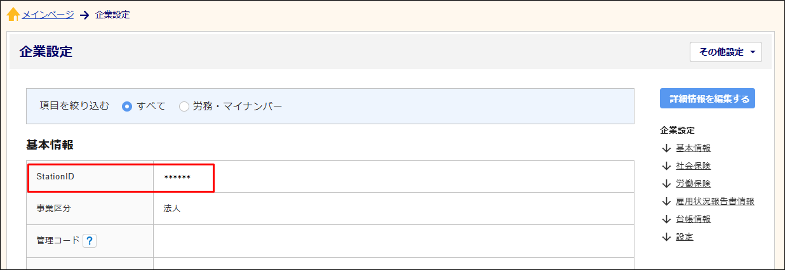Jump to 雇用状況報告書情報 section link
Image resolution: width=785 pixels, height=270 pixels.
pyautogui.click(x=715, y=202)
